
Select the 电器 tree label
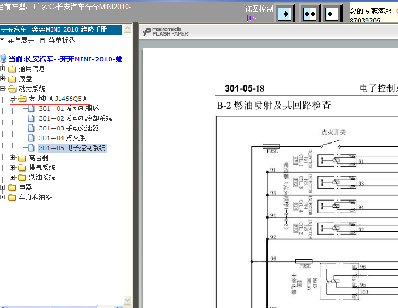25,187
